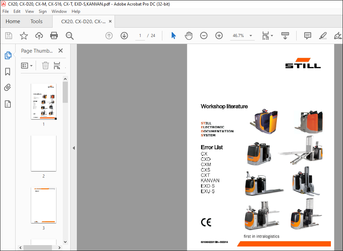Click the "KANVAN" model text
The height and width of the screenshot is (251, 343).
(210, 180)
